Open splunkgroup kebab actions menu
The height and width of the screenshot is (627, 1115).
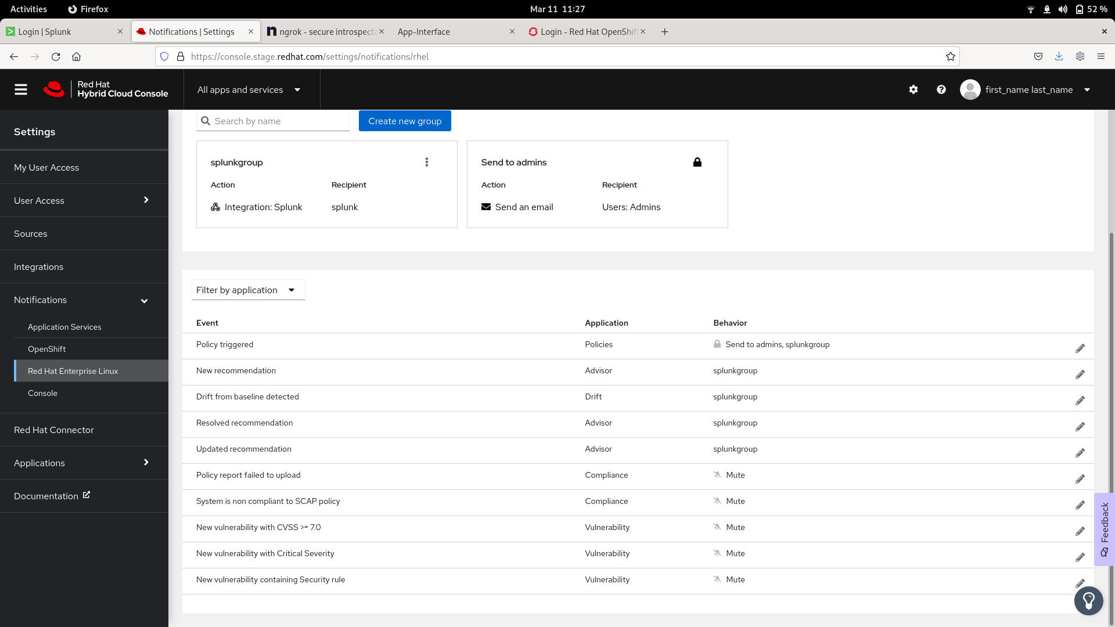click(x=427, y=162)
